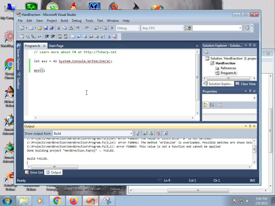Open the Properties object selector dropdown
Screen dimensions: 275x206
click(x=254, y=98)
